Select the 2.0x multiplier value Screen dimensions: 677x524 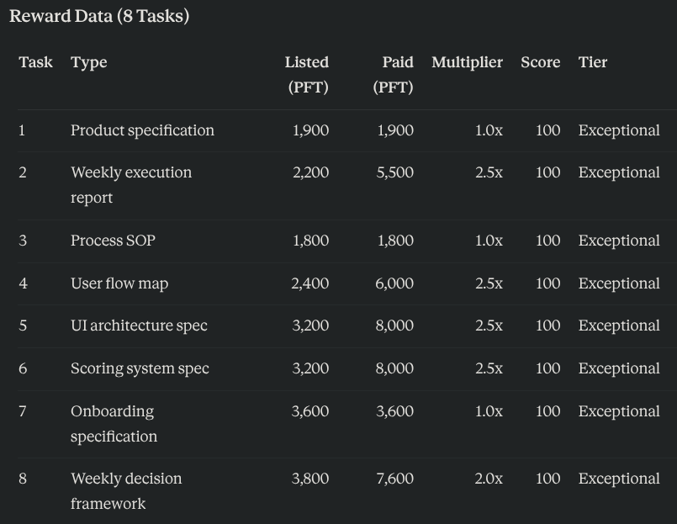[489, 479]
